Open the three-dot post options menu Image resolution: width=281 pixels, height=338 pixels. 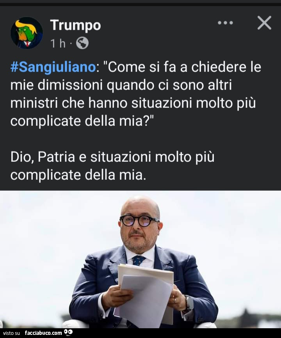(225, 23)
